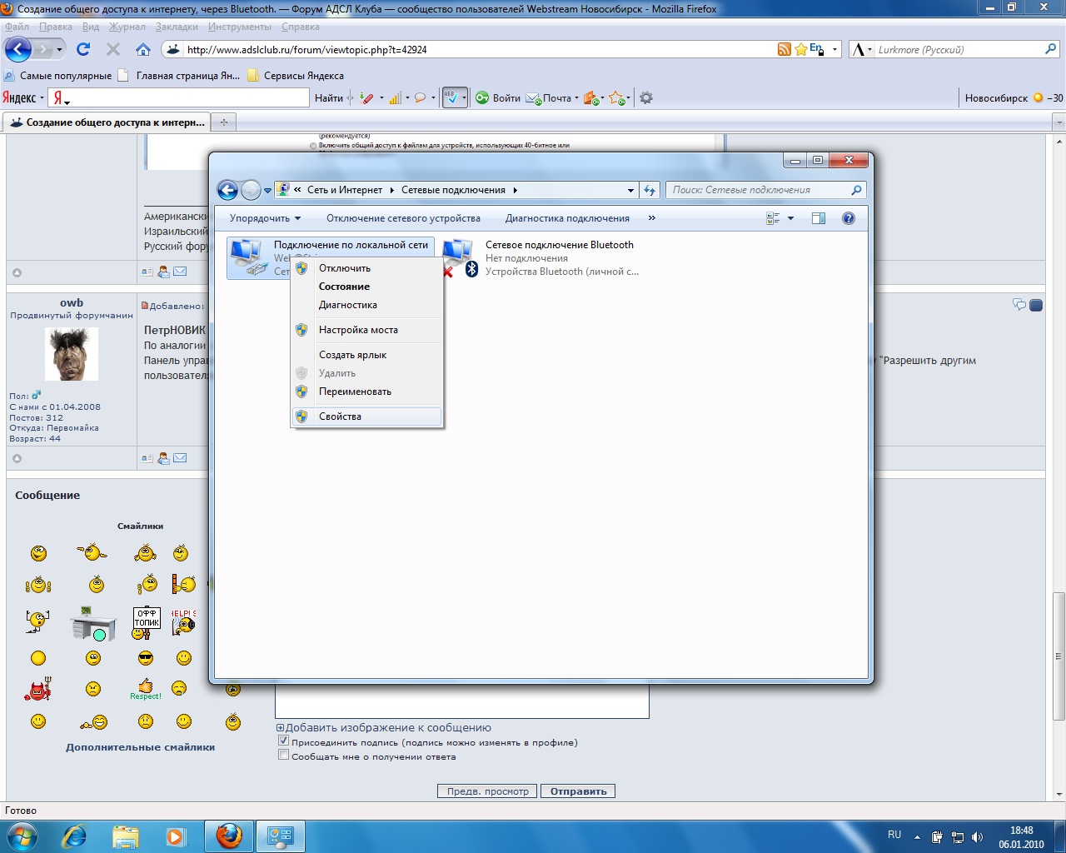
Task: Click the Поиск: Сетевые подключения search field
Action: [x=758, y=190]
